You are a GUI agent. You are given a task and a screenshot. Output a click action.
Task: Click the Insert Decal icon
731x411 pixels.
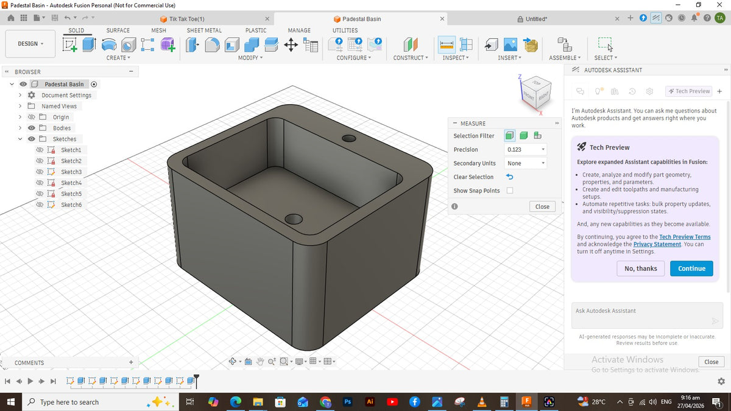click(x=510, y=44)
